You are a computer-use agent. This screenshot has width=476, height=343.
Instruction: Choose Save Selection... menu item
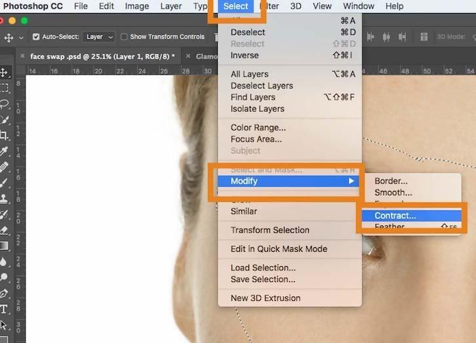coord(290,279)
